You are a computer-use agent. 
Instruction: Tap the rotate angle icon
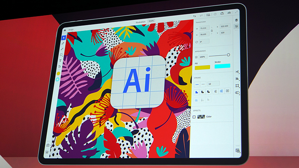197,42
